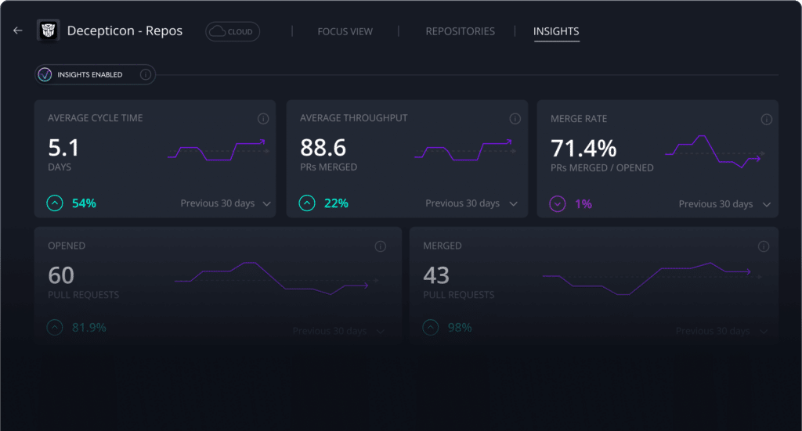Click the Opened card info icon
The image size is (802, 431).
(x=381, y=246)
